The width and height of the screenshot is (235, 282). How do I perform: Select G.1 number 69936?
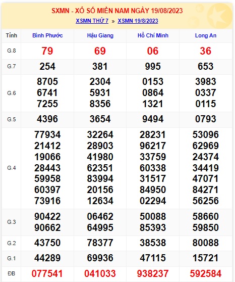[x=100, y=258]
